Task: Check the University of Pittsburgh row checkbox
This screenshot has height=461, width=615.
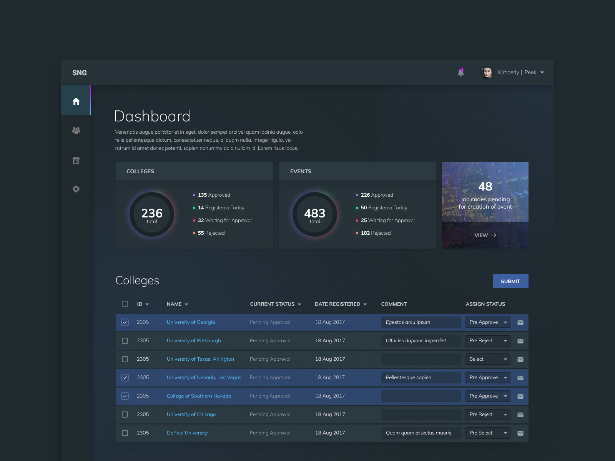Action: (125, 341)
